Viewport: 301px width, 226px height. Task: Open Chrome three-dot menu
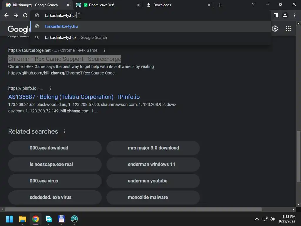click(x=295, y=15)
